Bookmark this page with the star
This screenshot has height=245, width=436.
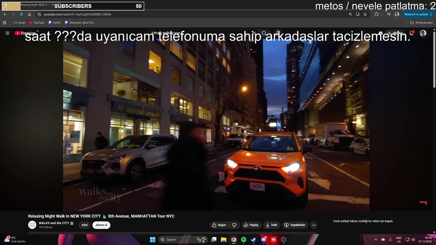click(365, 14)
